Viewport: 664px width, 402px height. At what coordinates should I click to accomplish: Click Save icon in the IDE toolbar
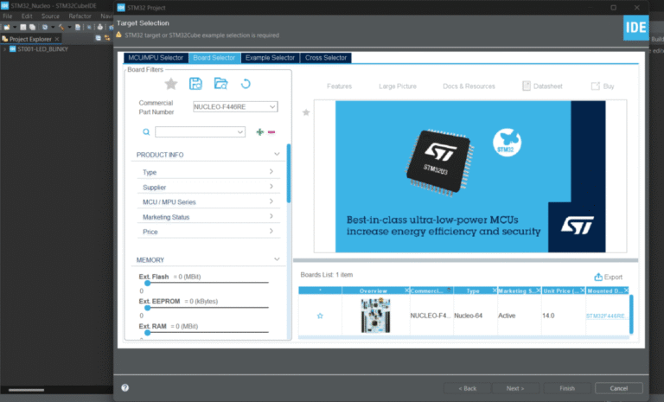coord(22,27)
